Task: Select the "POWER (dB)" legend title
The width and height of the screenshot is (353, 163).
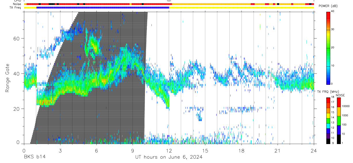Action: click(x=328, y=6)
